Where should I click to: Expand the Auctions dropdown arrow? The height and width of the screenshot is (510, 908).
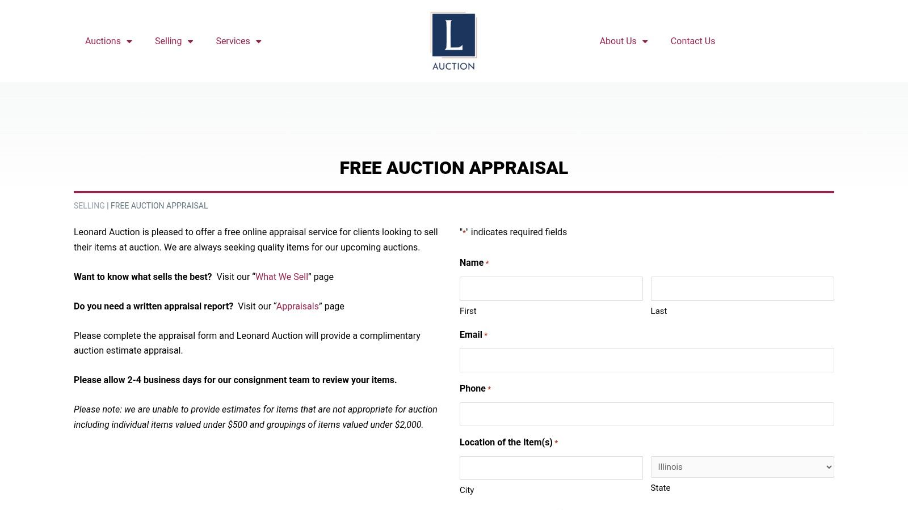129,41
